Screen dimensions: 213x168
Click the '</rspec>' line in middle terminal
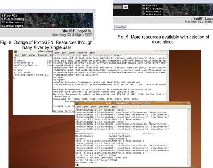coord(59,80)
